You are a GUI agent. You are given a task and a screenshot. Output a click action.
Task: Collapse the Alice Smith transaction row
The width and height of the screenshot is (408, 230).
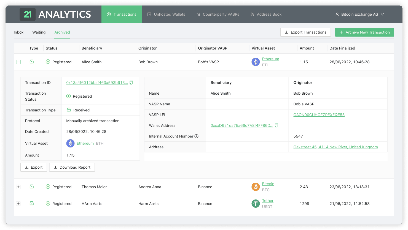click(18, 62)
